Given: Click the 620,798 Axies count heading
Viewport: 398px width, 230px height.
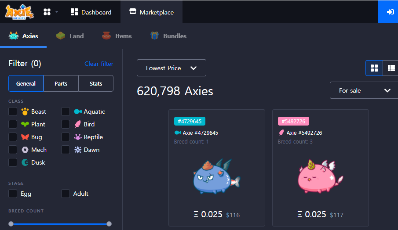Looking at the screenshot, I should point(175,91).
